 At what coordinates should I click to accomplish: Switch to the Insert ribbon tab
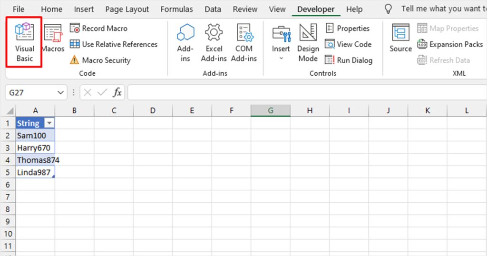click(84, 10)
